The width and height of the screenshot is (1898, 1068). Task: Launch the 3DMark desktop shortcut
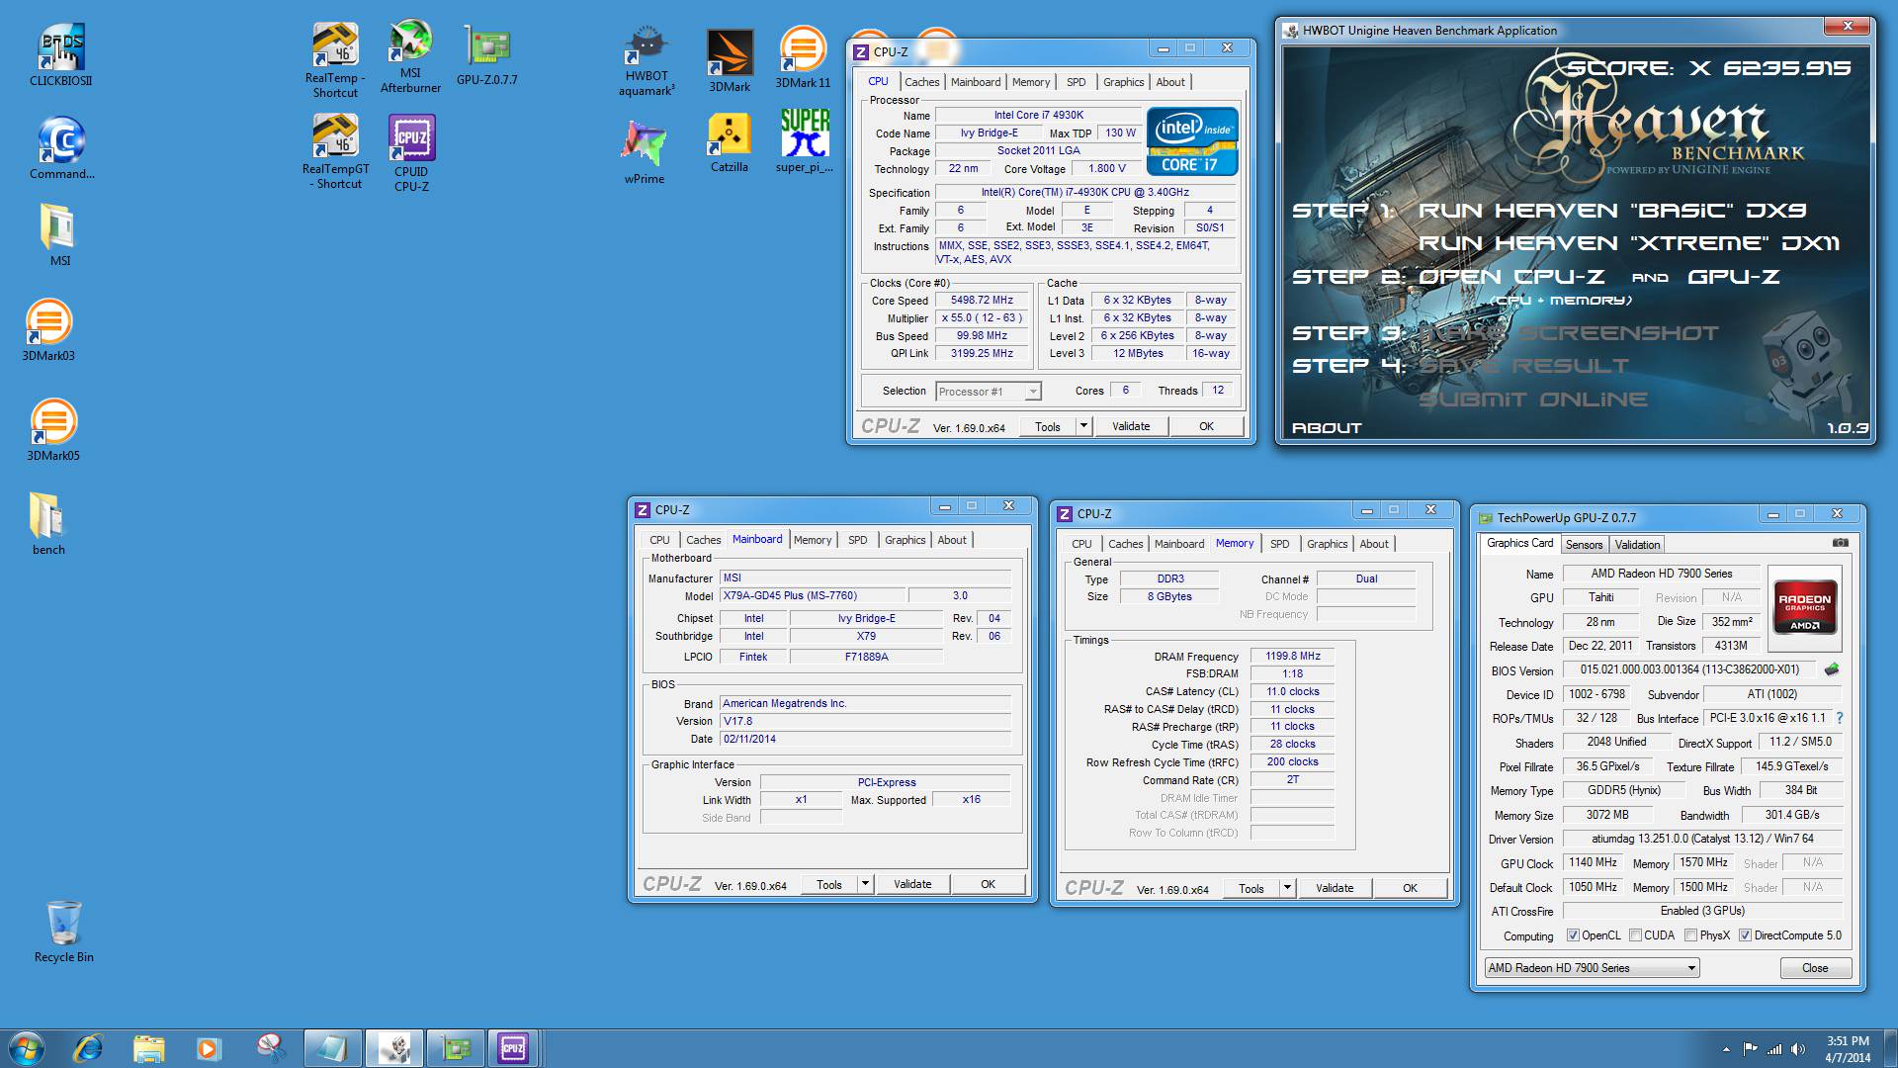point(730,59)
